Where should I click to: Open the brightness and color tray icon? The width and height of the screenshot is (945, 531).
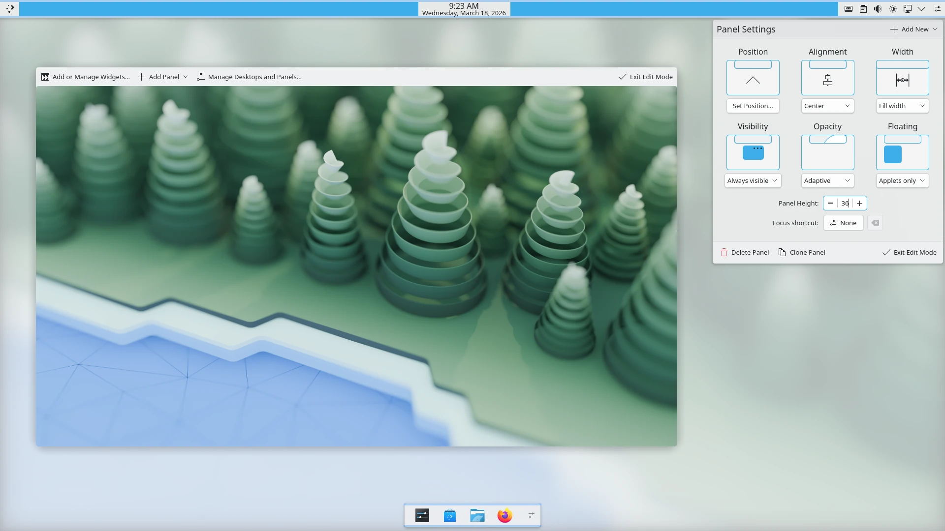coord(892,9)
